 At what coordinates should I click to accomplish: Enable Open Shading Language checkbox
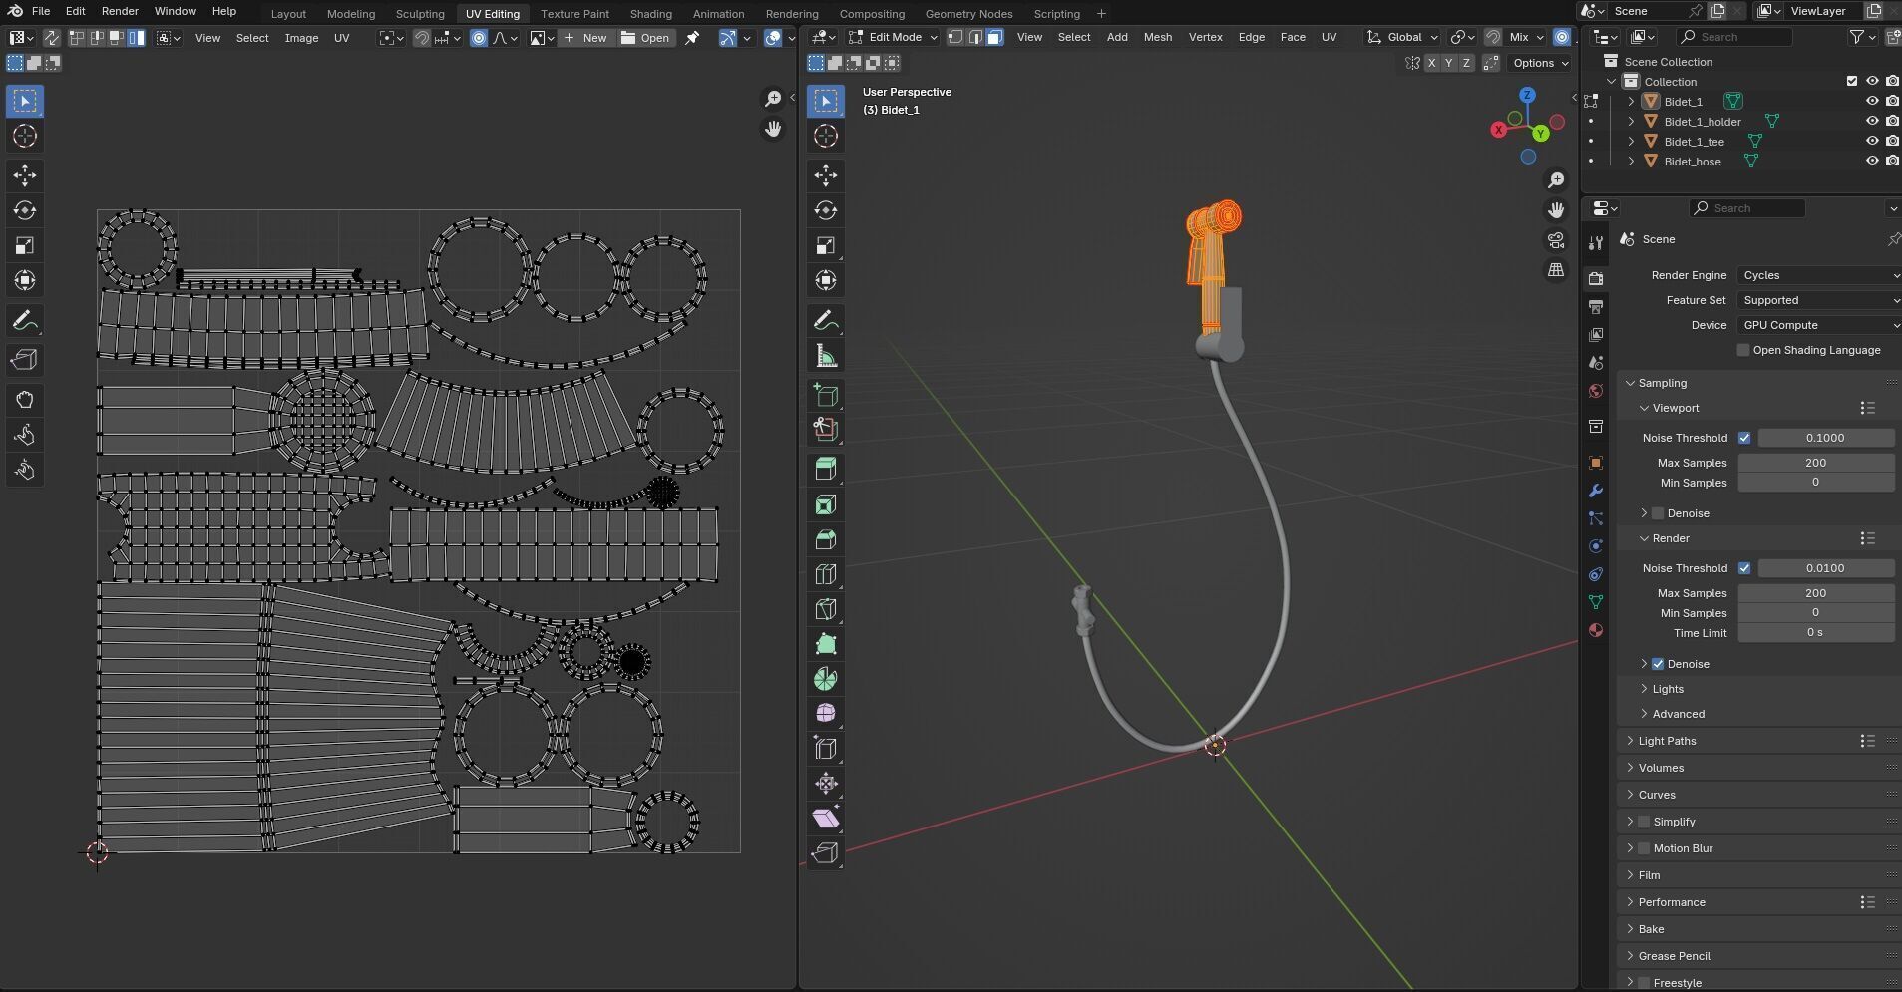click(1743, 350)
